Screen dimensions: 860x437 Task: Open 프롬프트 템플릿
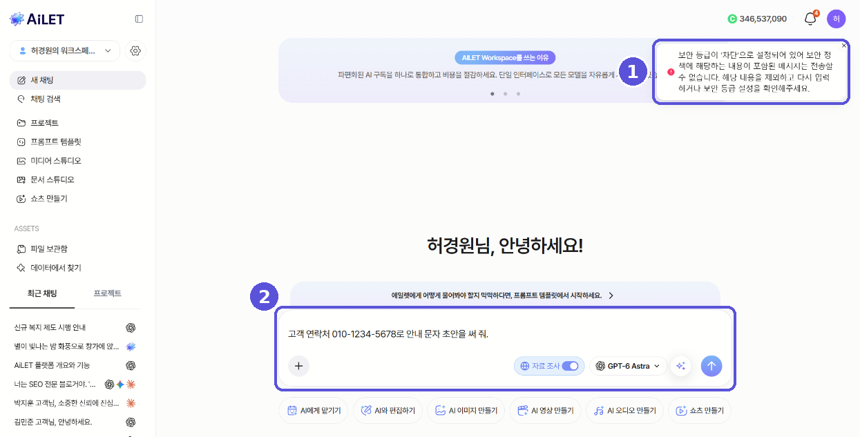(x=77, y=142)
